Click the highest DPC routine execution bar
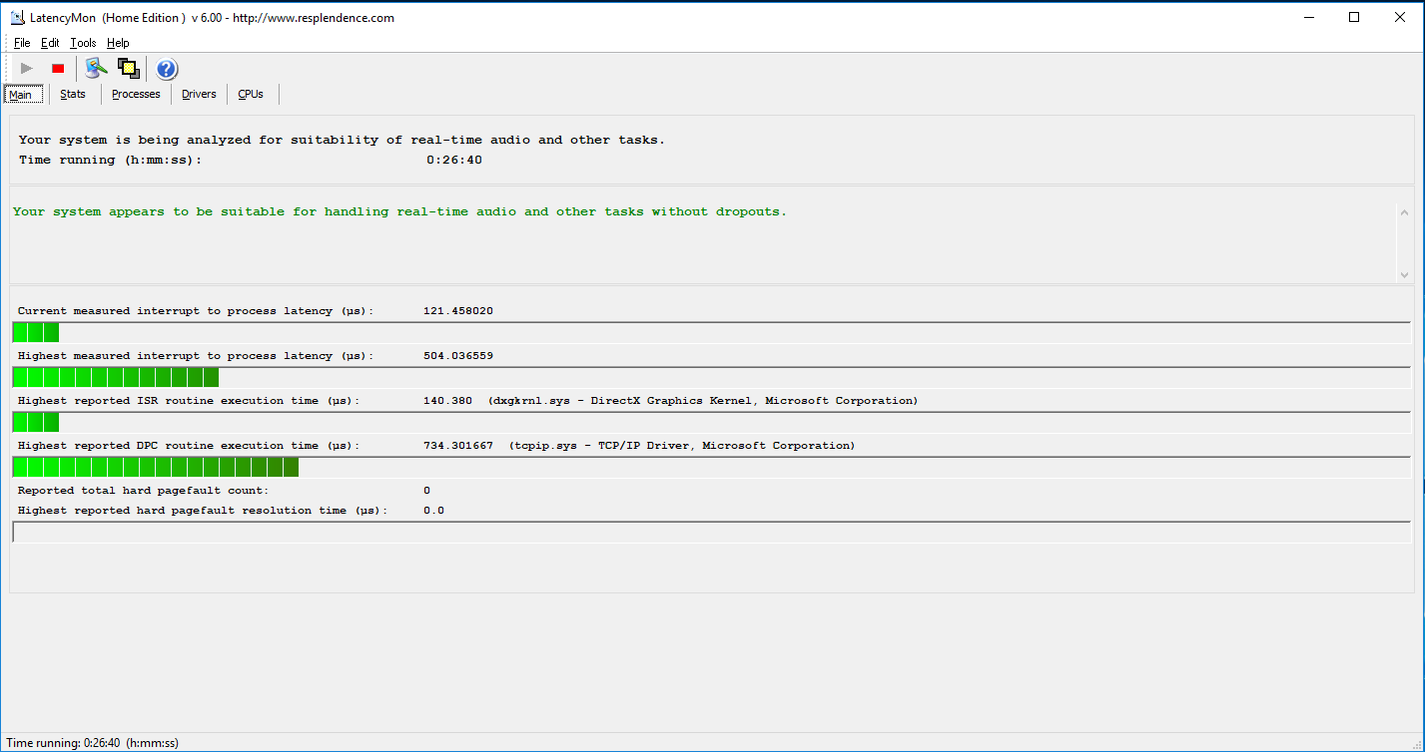1425x752 pixels. (x=156, y=467)
